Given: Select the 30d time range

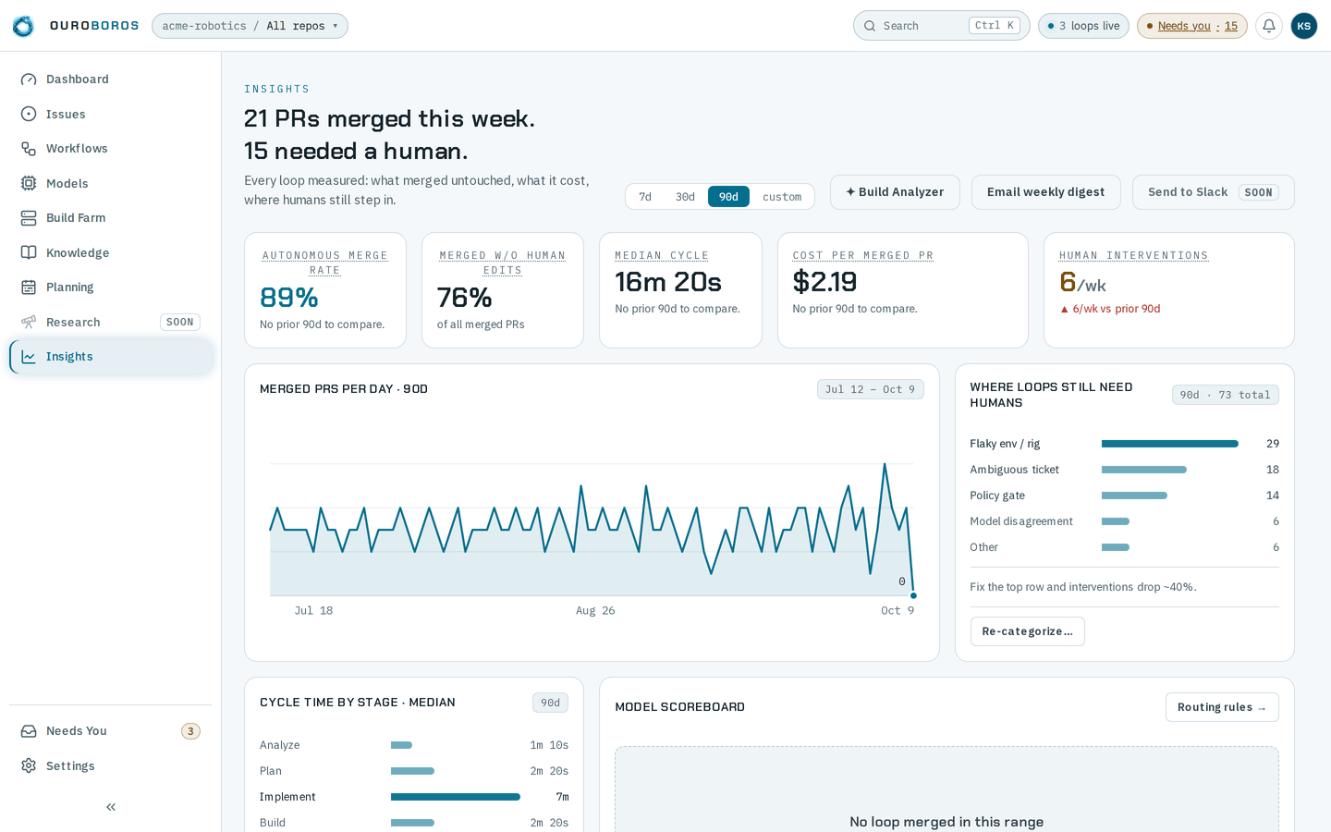Looking at the screenshot, I should pos(685,197).
